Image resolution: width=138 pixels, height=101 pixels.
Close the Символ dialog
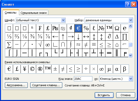tap(134, 4)
